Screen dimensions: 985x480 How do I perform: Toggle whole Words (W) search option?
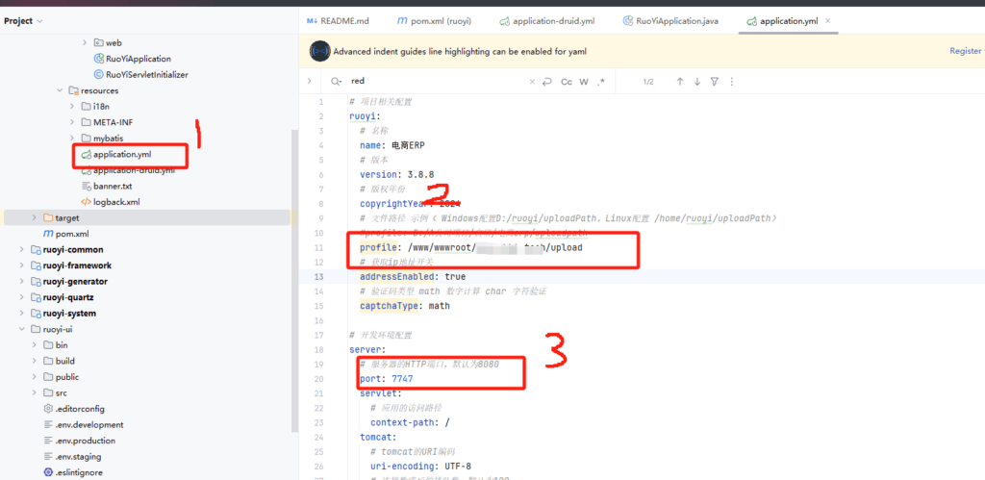tap(584, 82)
